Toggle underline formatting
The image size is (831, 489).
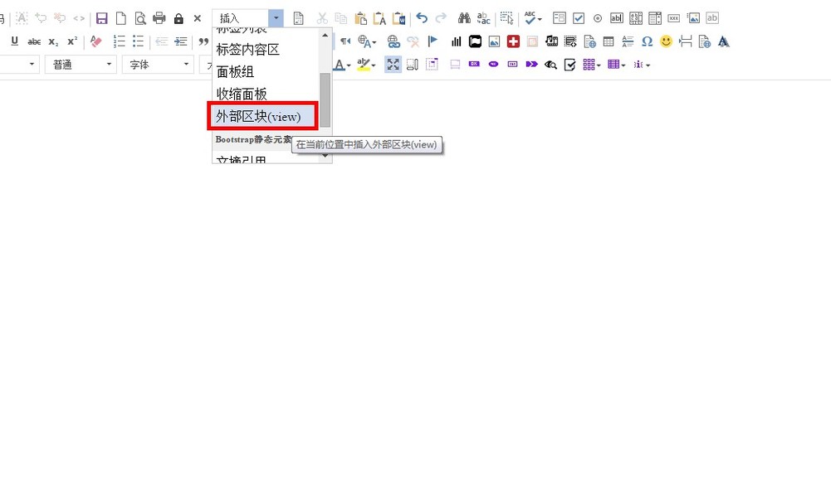(x=14, y=41)
